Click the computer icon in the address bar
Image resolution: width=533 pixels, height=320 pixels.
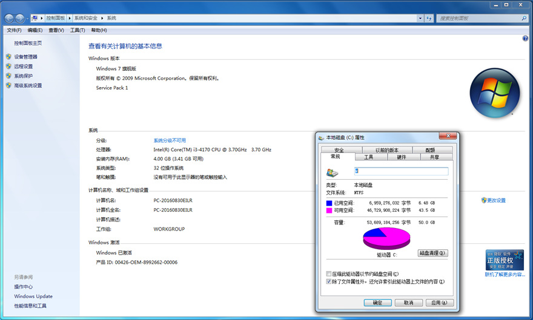click(35, 18)
